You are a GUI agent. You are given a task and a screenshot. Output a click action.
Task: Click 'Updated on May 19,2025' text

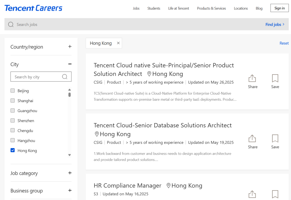click(211, 143)
